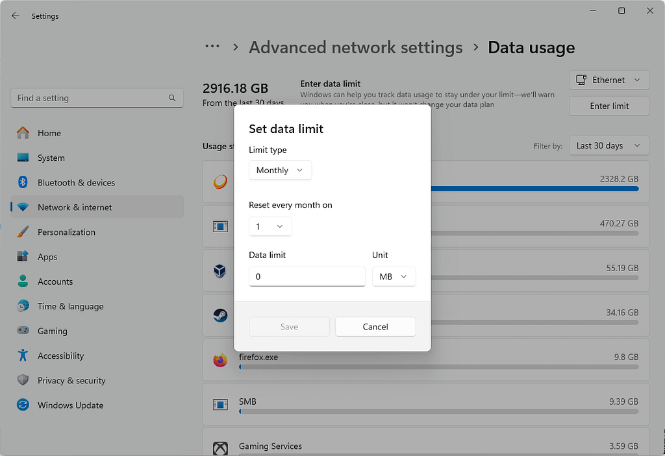Click the Xbox icon next to Gaming Services
The height and width of the screenshot is (456, 665).
point(220,448)
